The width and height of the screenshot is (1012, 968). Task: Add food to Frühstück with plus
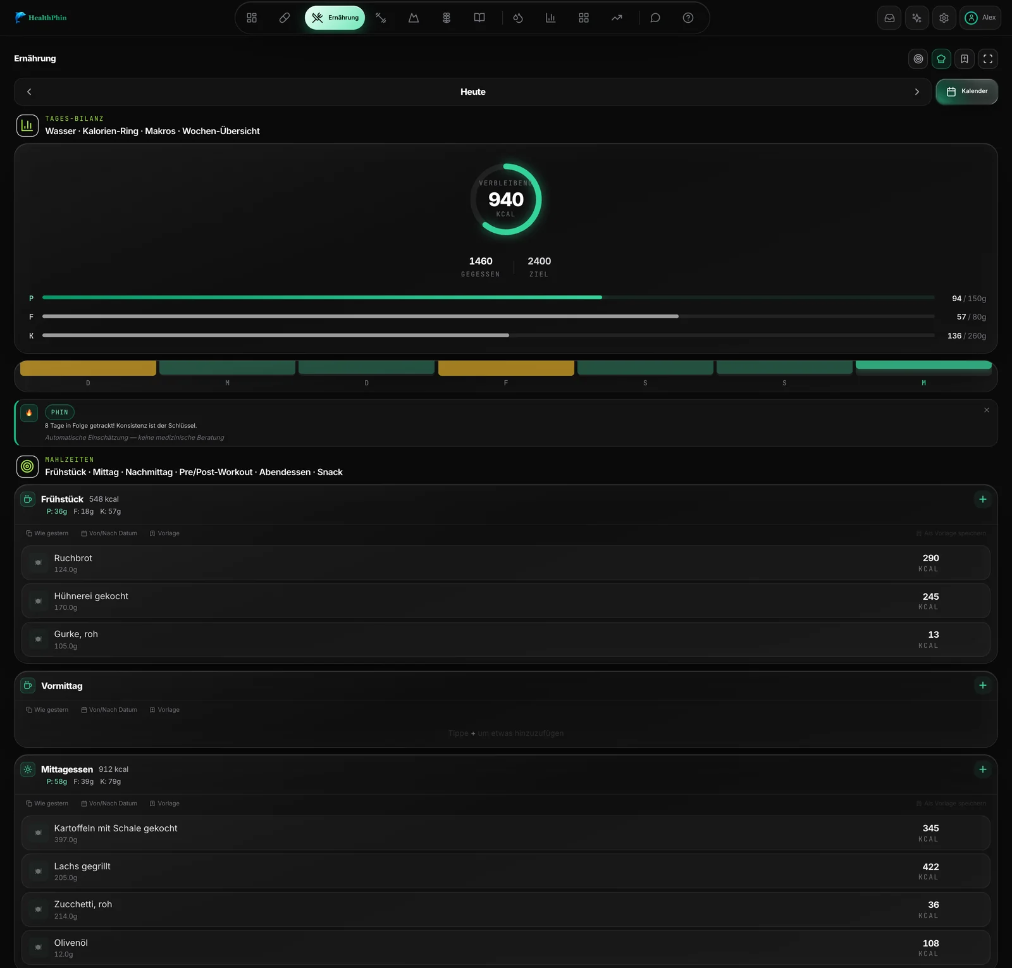[x=983, y=499]
